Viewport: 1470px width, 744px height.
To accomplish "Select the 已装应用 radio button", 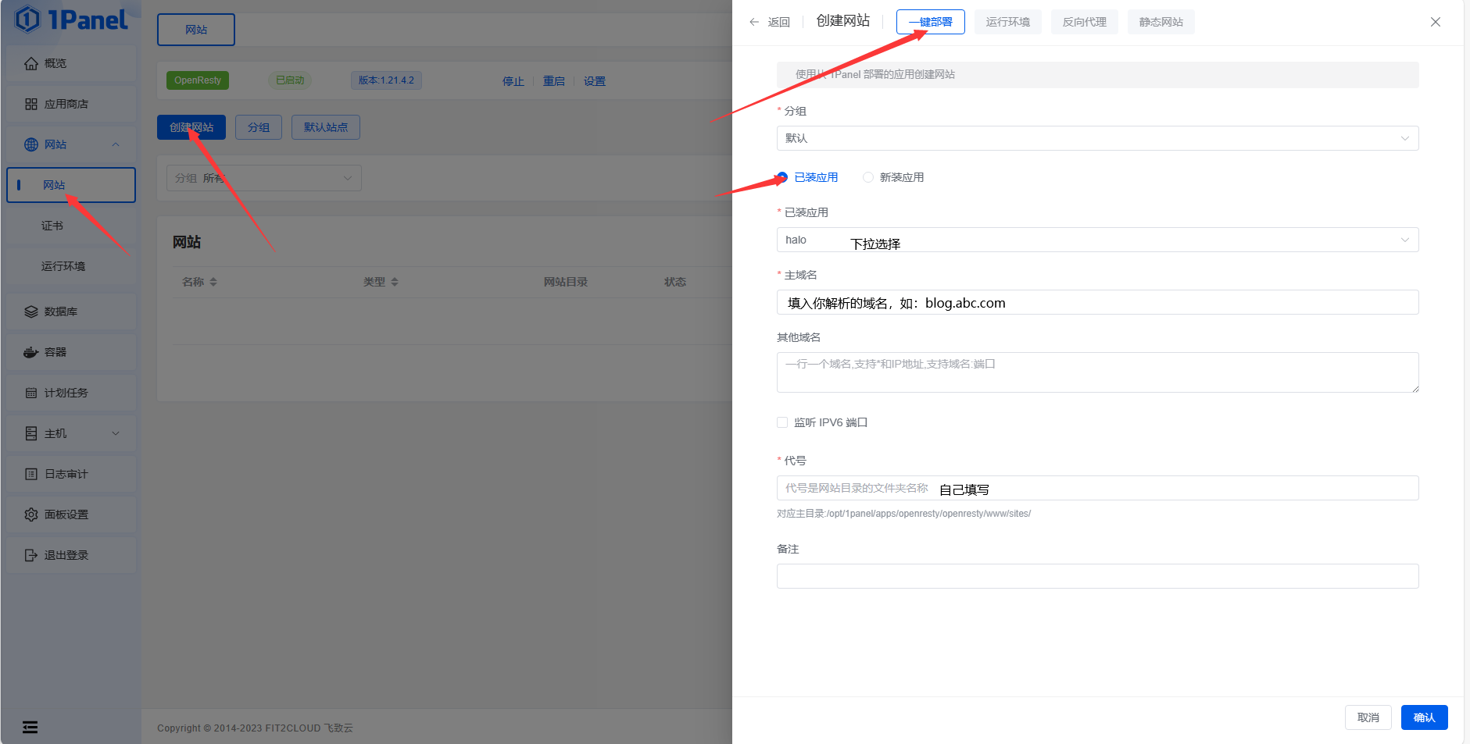I will click(x=782, y=177).
